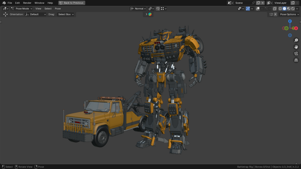301x169 pixels.
Task: Delete the current Scene
Action: coord(263,3)
